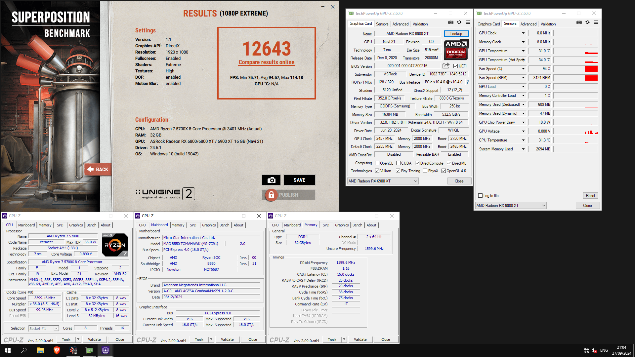Click the refresh icon in GPU-Z Sensors window
The height and width of the screenshot is (357, 635).
(587, 22)
